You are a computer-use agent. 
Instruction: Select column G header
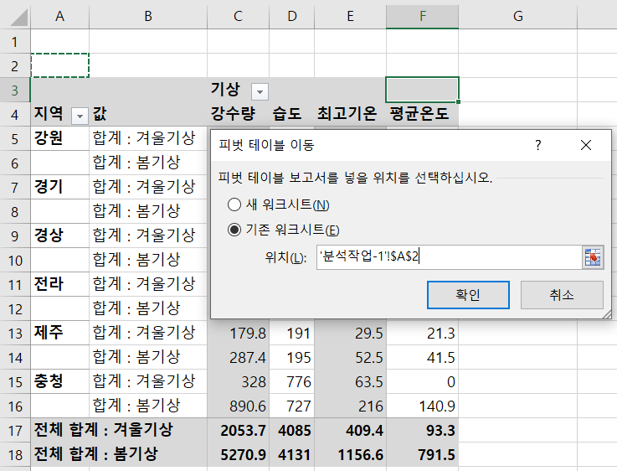click(517, 16)
